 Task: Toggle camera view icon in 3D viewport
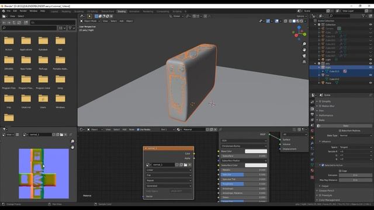click(x=304, y=56)
